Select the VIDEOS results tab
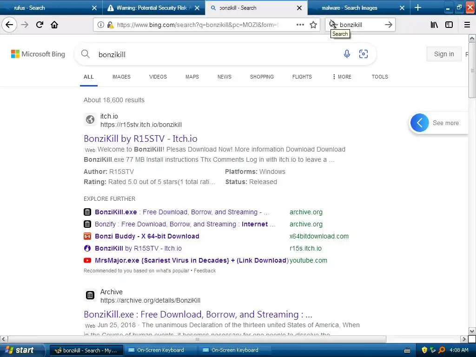The image size is (476, 357). 158,77
